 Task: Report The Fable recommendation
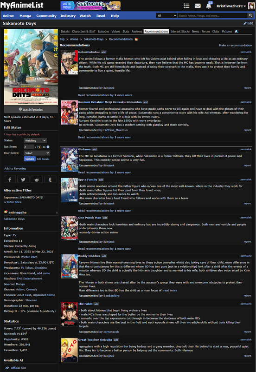[x=247, y=332]
